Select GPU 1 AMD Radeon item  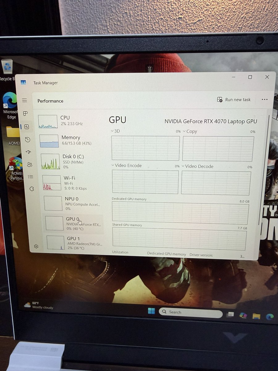tap(75, 242)
